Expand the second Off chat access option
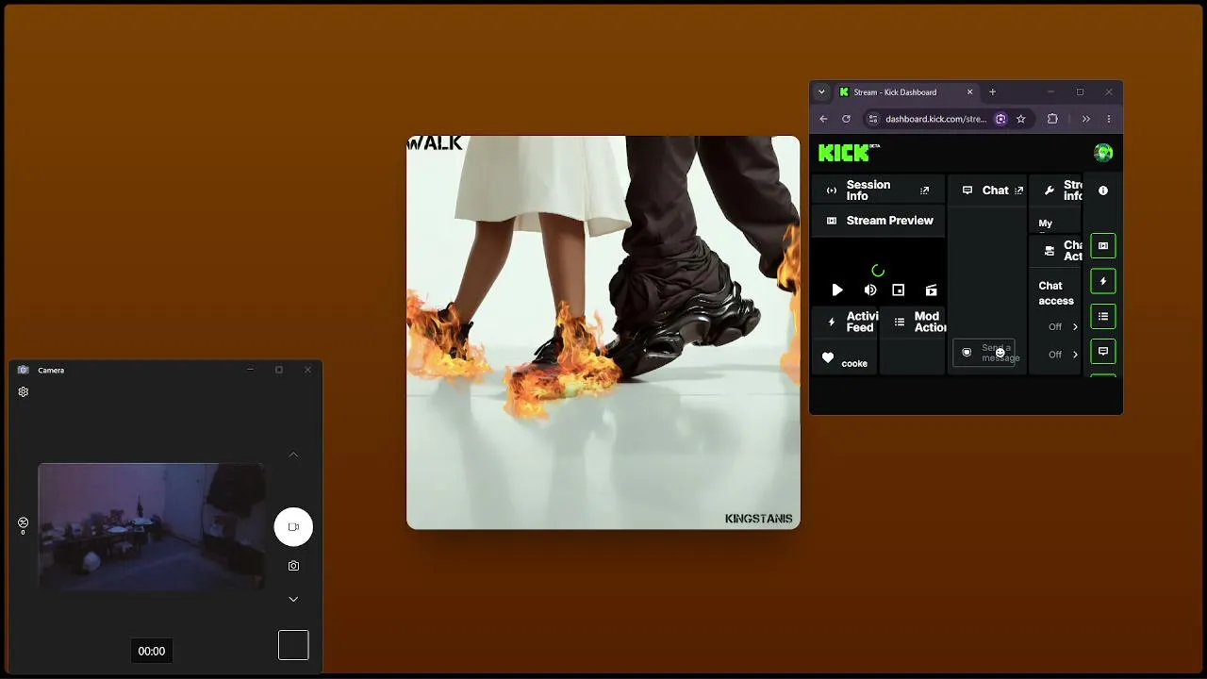This screenshot has width=1207, height=679. [1063, 355]
